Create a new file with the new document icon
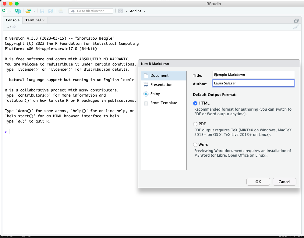This screenshot has width=304, height=238. 4,11
